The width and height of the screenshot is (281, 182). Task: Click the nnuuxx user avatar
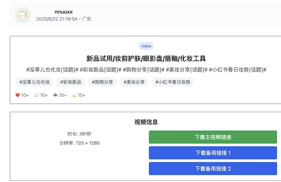[23, 15]
